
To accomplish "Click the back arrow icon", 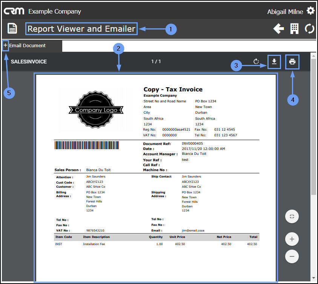I will 278,29.
